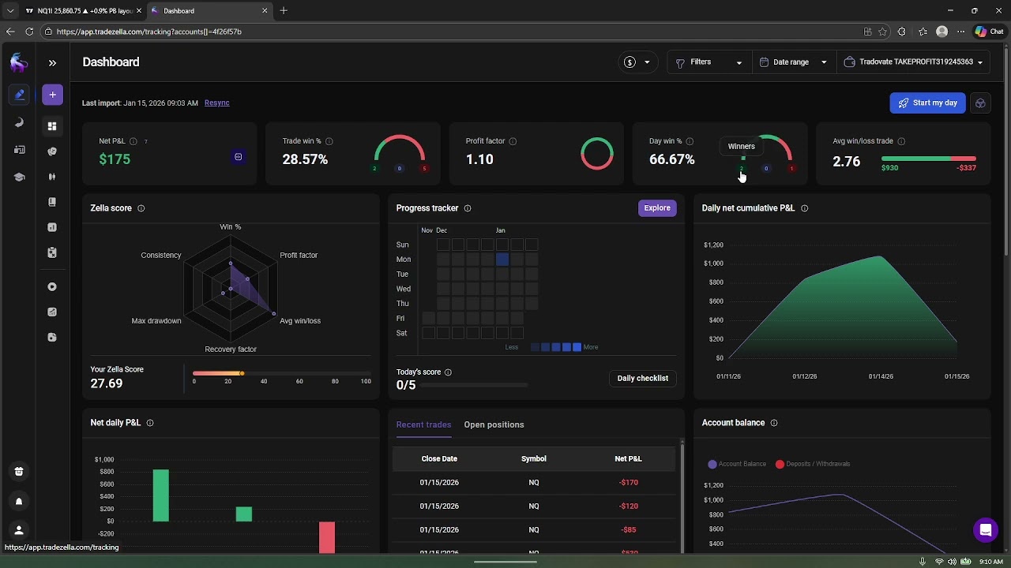
Task: Click the Close Date column header
Action: tap(439, 458)
